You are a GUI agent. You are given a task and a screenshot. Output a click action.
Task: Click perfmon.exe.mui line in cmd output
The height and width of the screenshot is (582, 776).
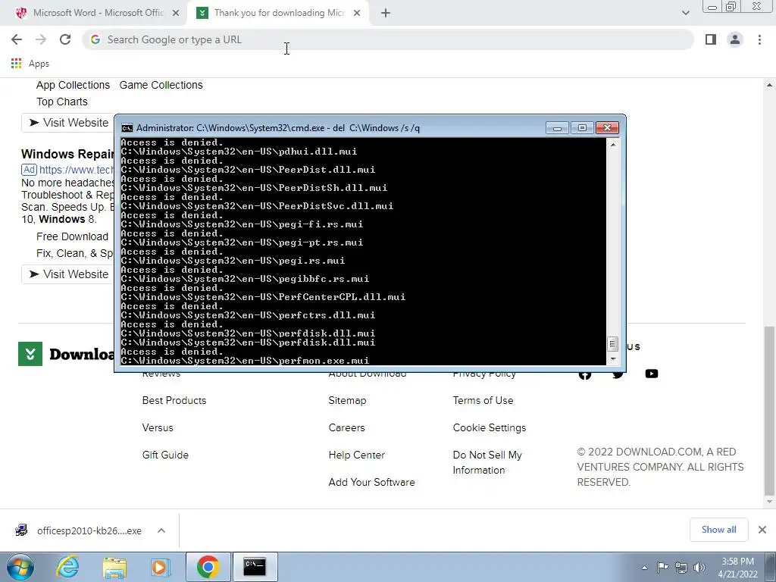pos(245,361)
